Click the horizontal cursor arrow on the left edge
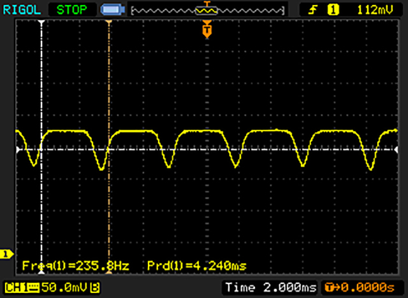The image size is (408, 298). 18,150
